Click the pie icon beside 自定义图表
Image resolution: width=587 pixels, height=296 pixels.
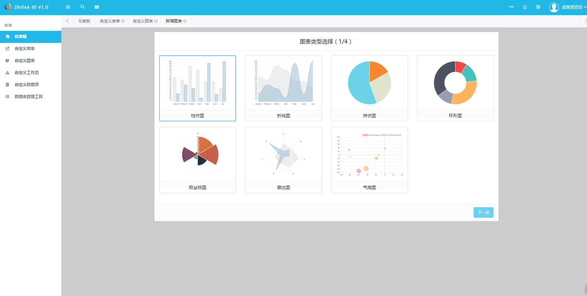(7, 60)
